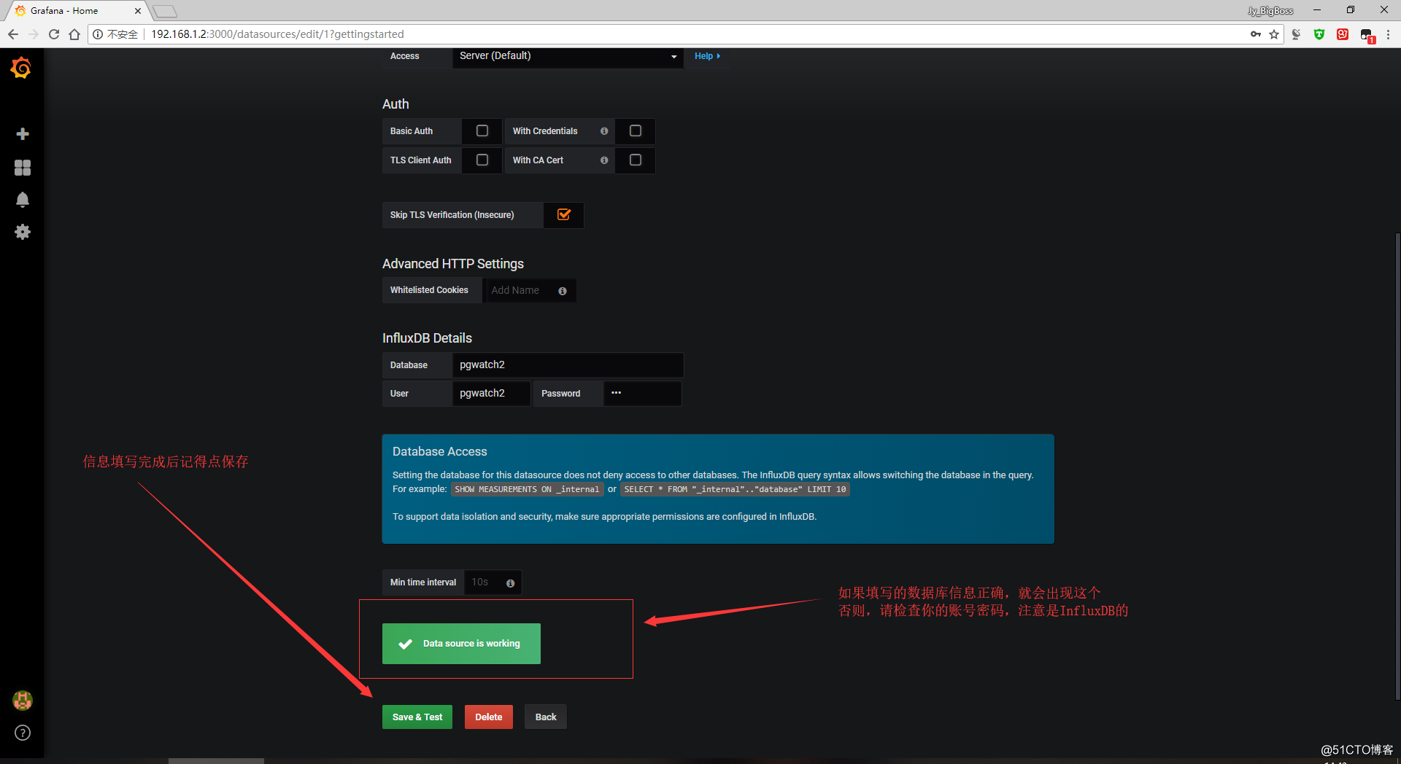Open the Alerting bell icon in sidebar

(x=23, y=200)
